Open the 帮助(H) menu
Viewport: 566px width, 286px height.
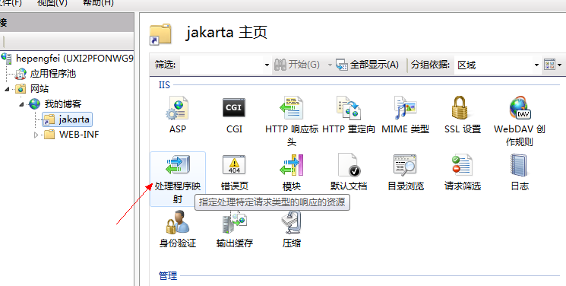(98, 3)
